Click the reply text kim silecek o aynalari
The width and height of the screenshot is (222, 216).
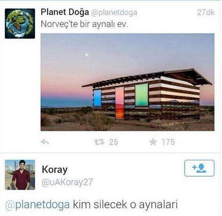tap(125, 205)
